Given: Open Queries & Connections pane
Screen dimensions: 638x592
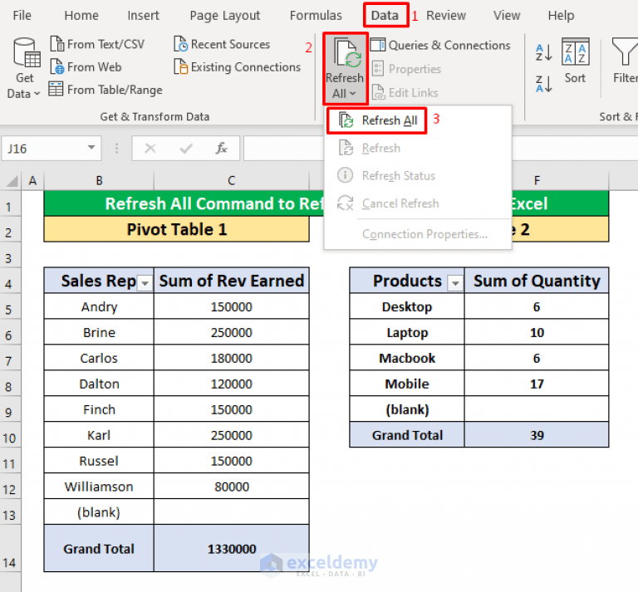Looking at the screenshot, I should pyautogui.click(x=439, y=45).
